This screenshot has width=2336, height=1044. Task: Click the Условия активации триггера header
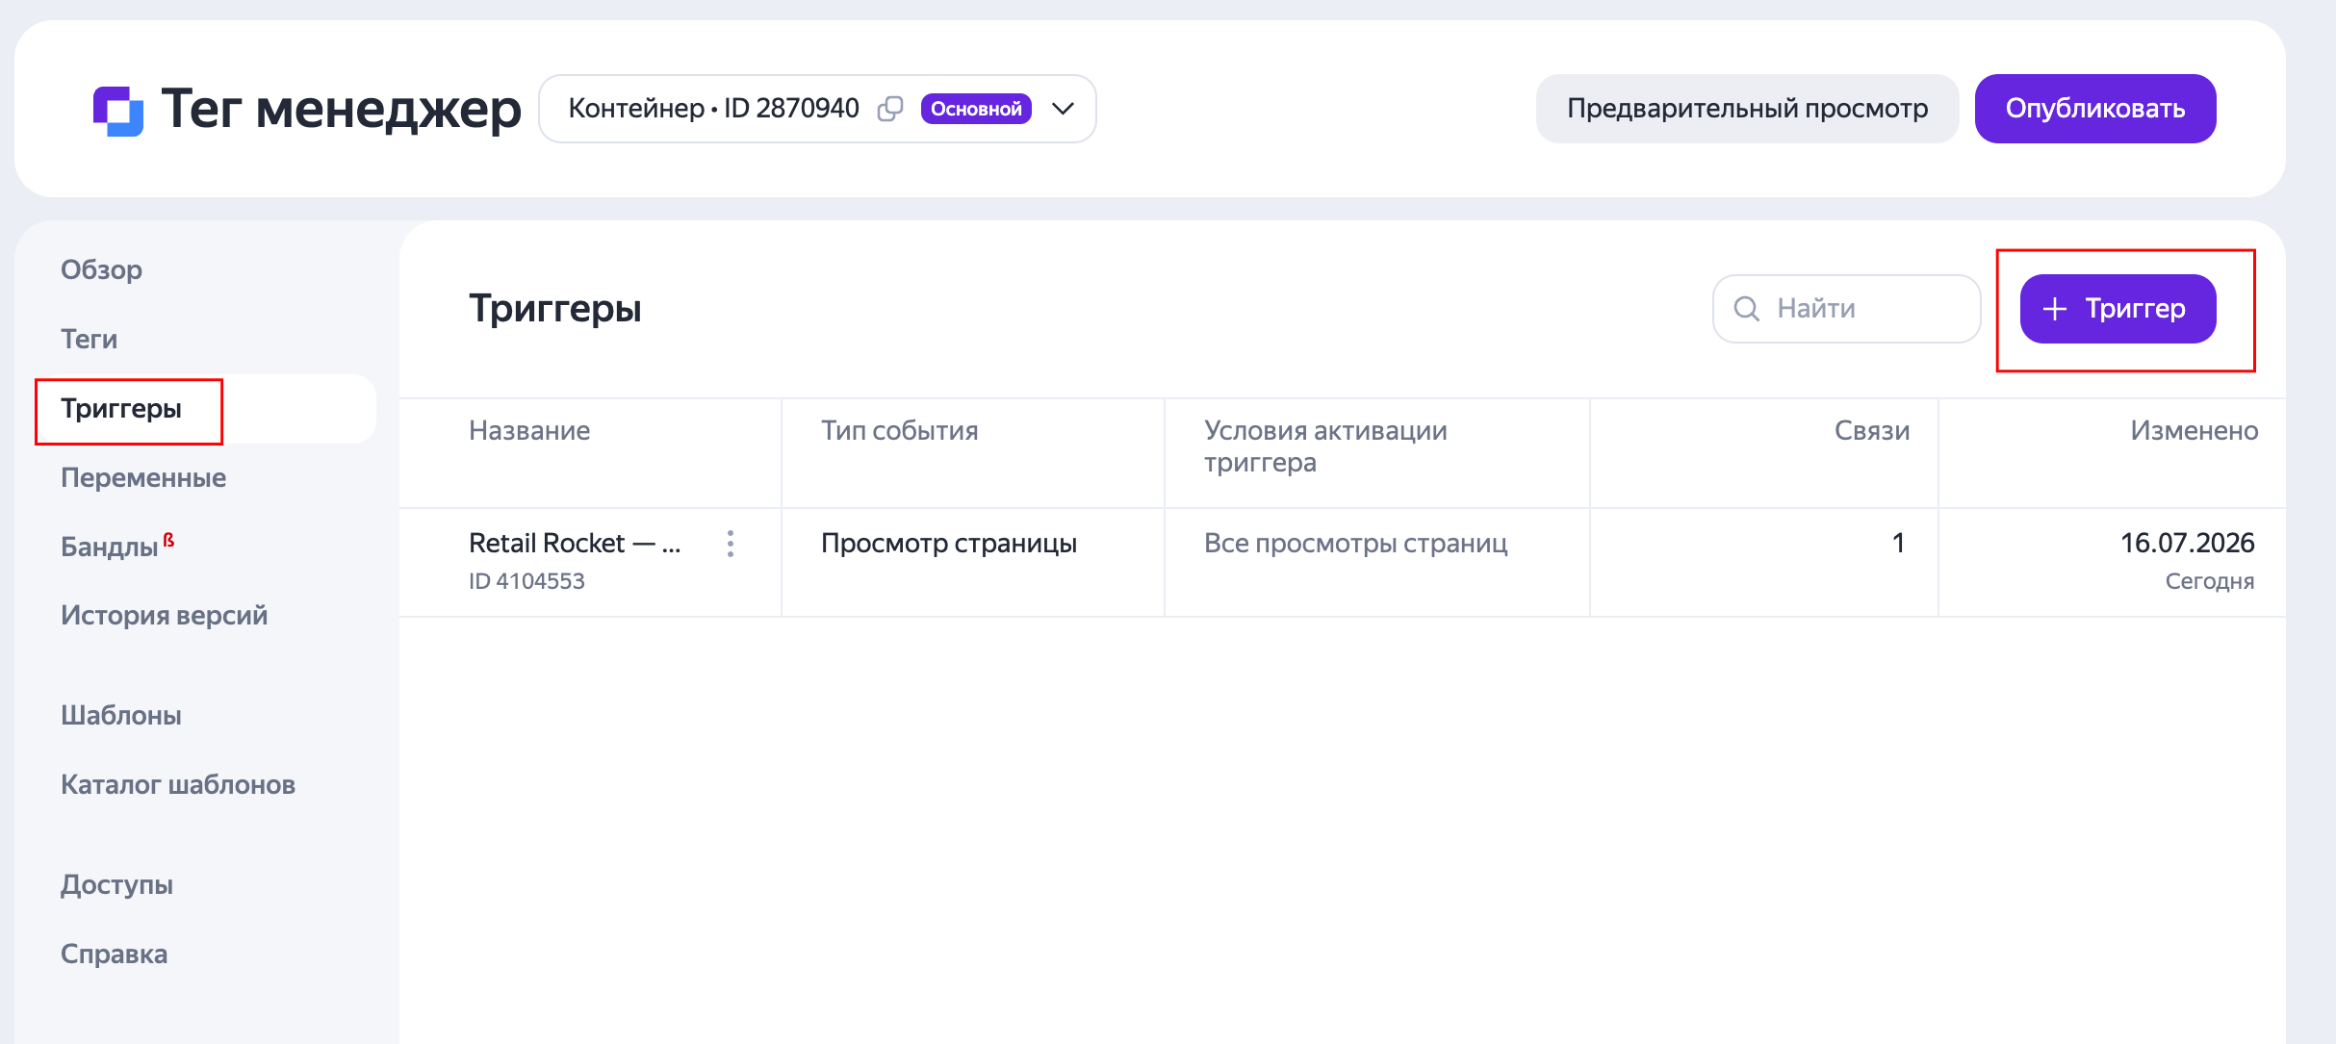[x=1325, y=446]
